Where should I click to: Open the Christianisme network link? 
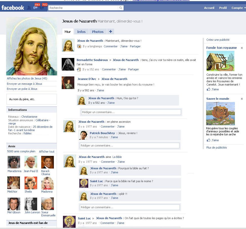coord(29,117)
